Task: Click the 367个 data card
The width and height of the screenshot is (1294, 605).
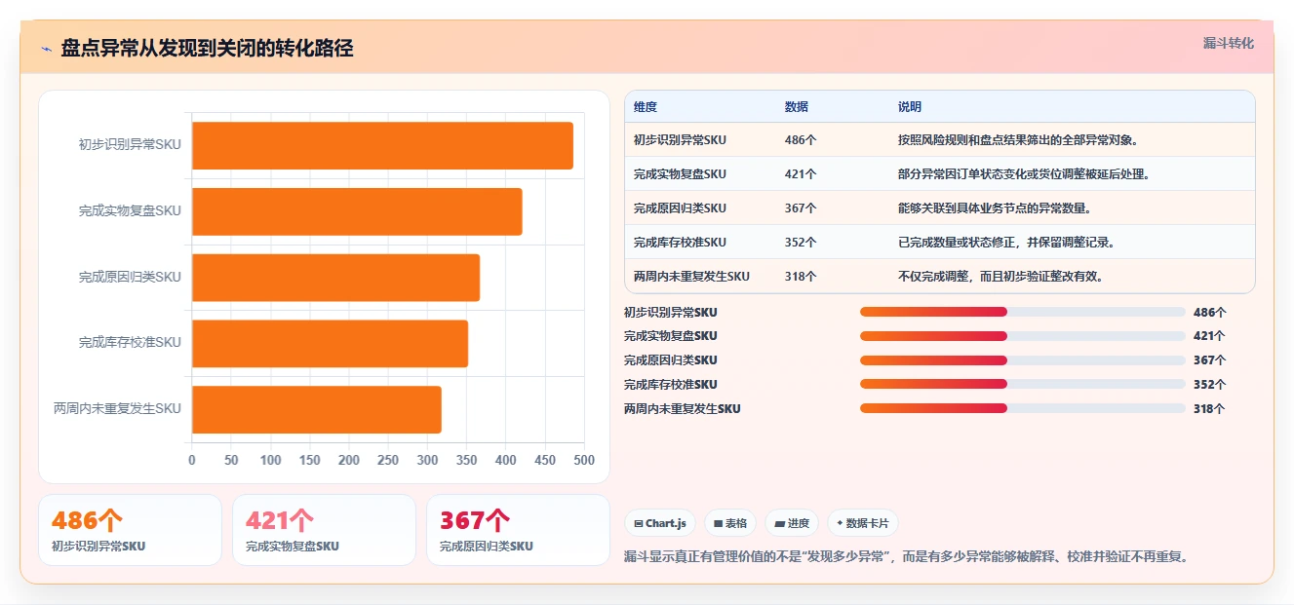Action: click(518, 530)
